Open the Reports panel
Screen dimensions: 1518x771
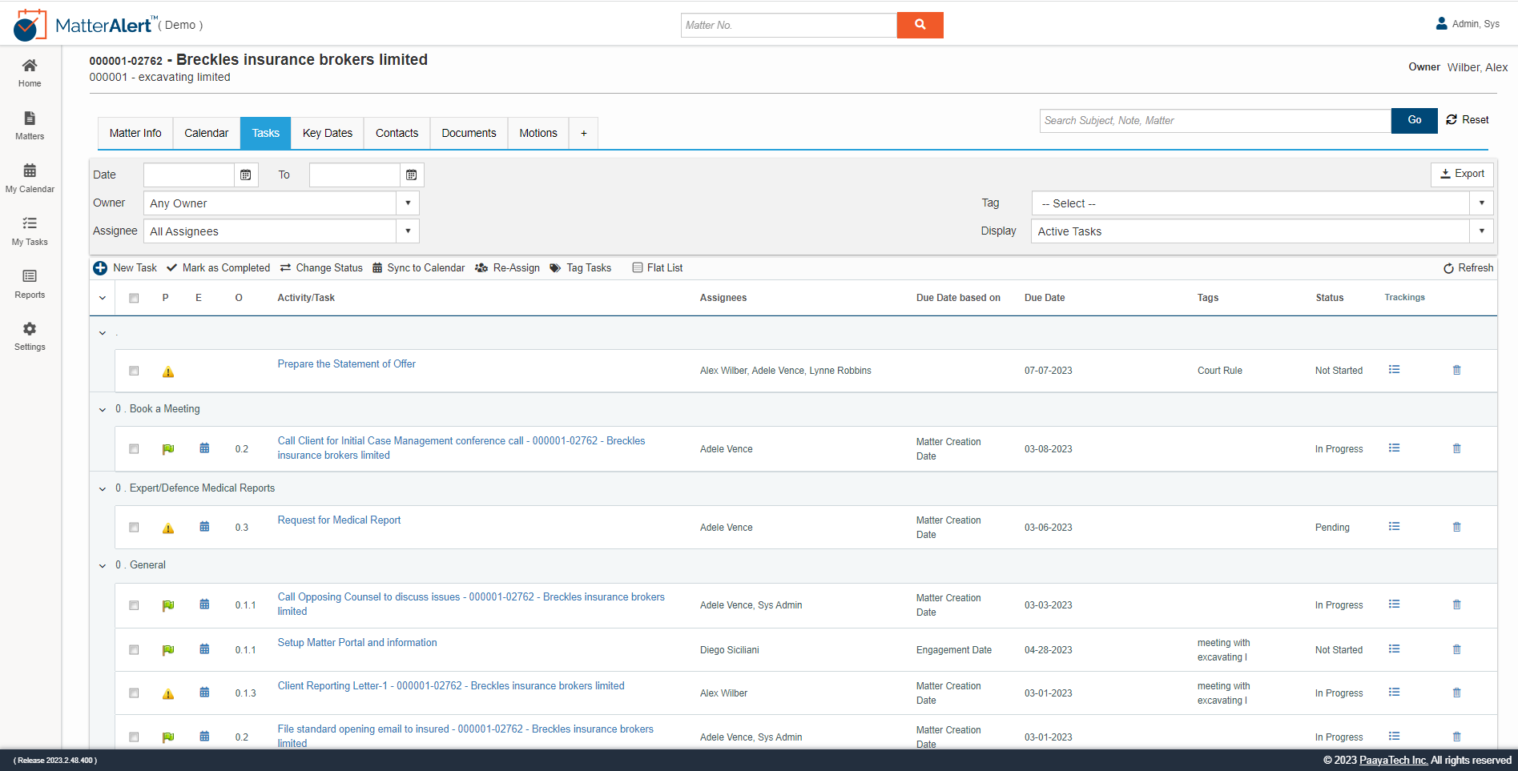30,284
